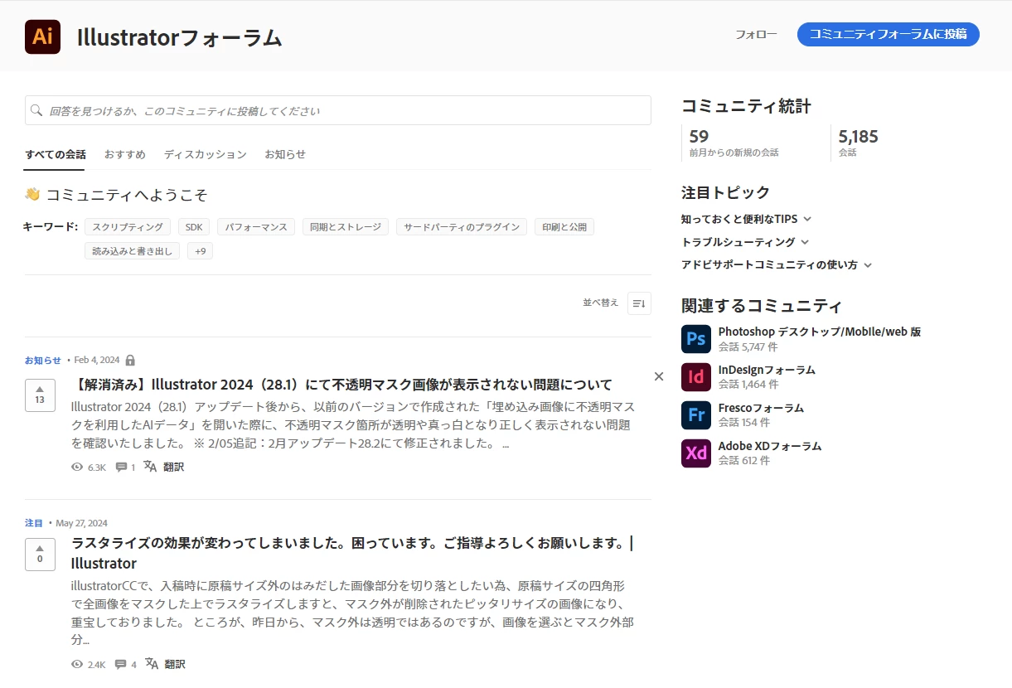The height and width of the screenshot is (688, 1012).
Task: Click the 翻訳 label on the 不透明マスク post
Action: pyautogui.click(x=173, y=467)
